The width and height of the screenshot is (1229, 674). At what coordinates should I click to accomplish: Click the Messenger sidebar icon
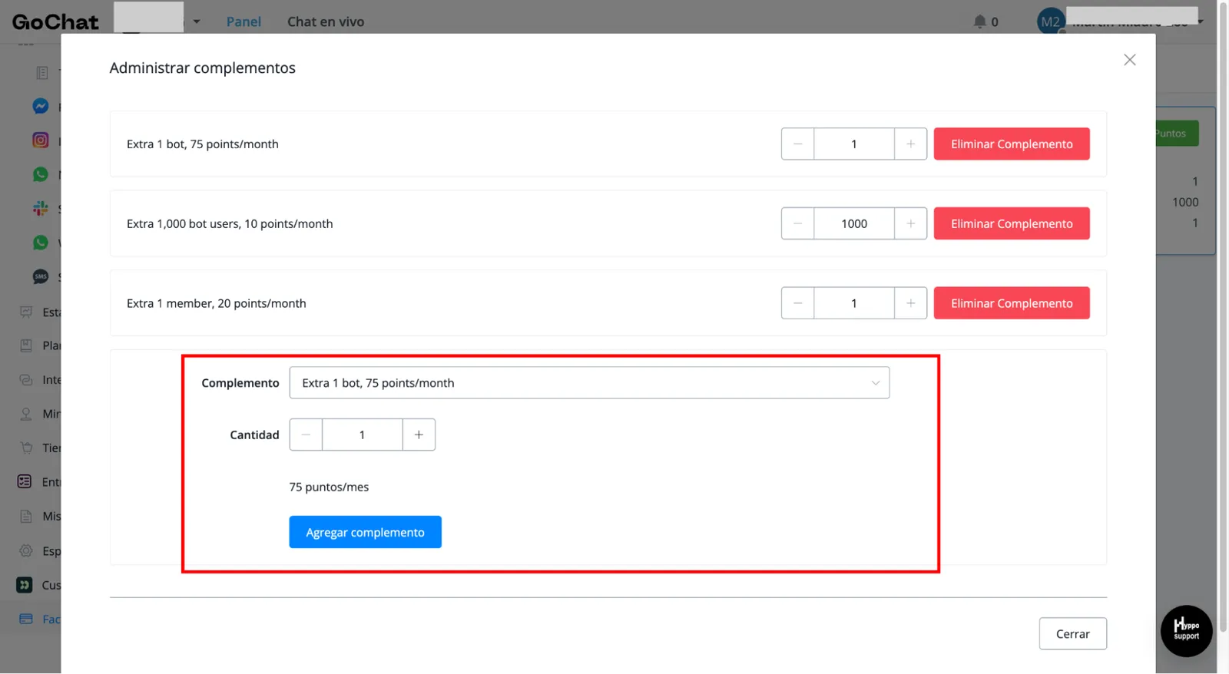pyautogui.click(x=41, y=106)
